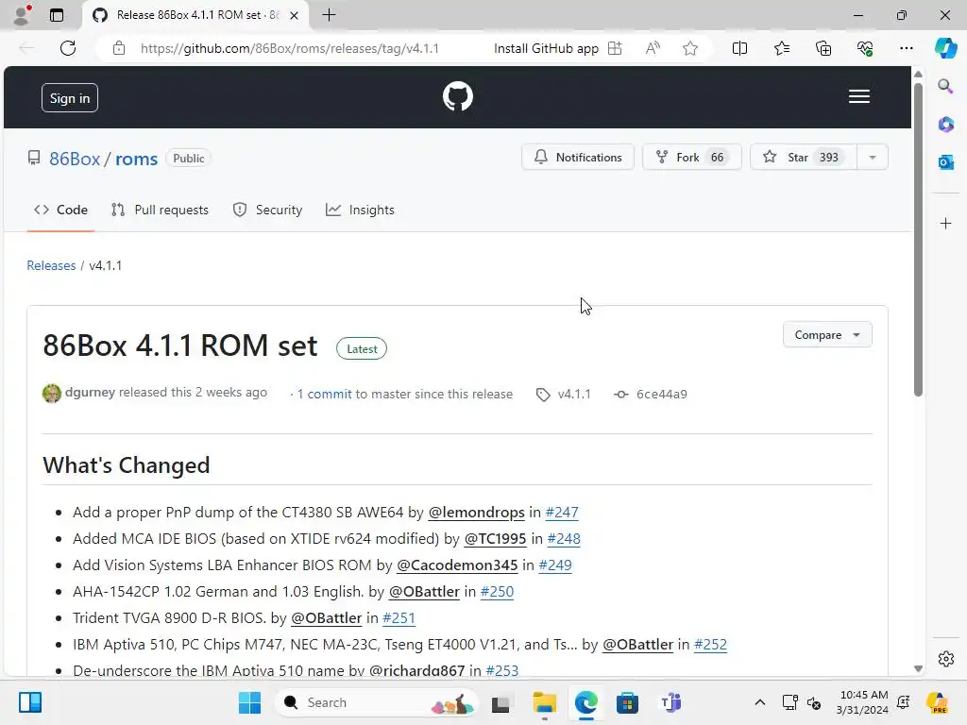This screenshot has width=967, height=725.
Task: Open pull request #249
Action: pyautogui.click(x=555, y=565)
